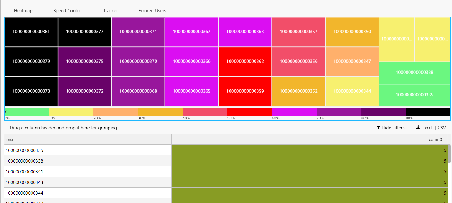This screenshot has width=452, height=203.
Task: Sort by the count0 column header
Action: (x=310, y=139)
